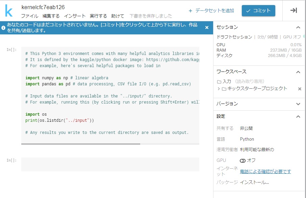306x198 pixels.
Task: Click the コミット button
Action: point(258,10)
